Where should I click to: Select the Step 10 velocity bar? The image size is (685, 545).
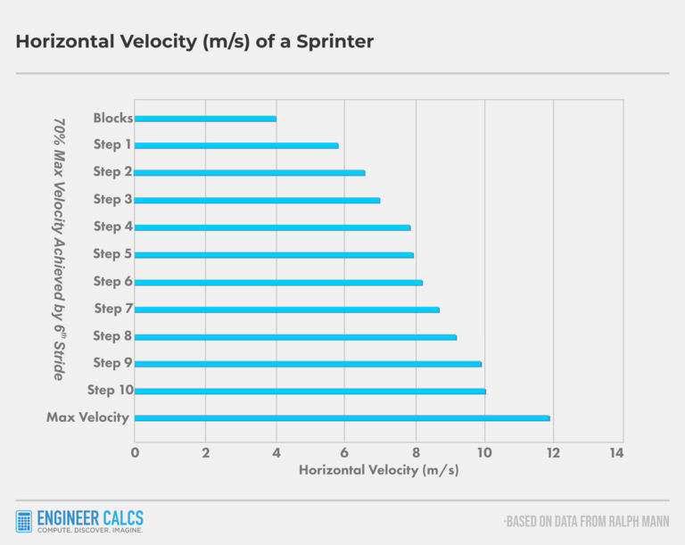tap(309, 391)
